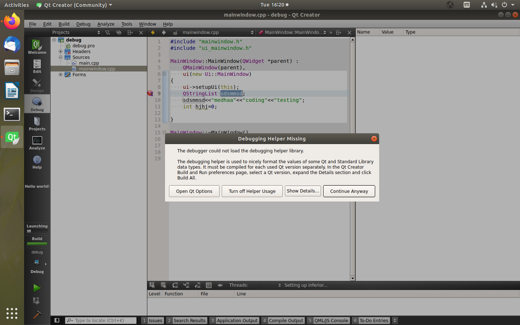Launch Firefox from the dock

[x=12, y=21]
